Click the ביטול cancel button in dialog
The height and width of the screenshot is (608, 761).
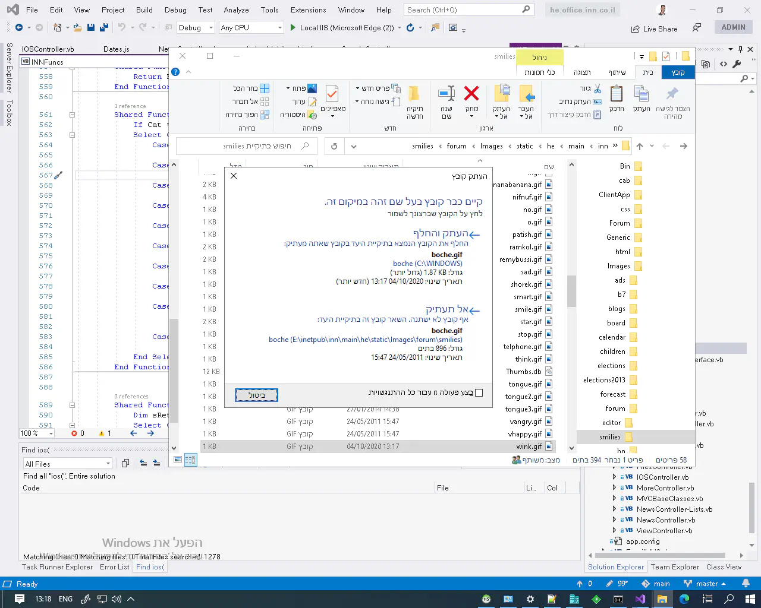[256, 395]
